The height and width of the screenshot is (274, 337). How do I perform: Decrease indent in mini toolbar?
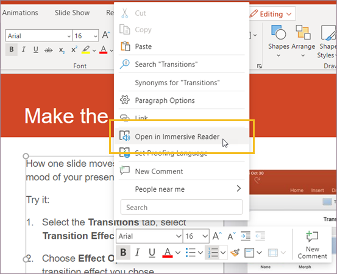pos(260,236)
